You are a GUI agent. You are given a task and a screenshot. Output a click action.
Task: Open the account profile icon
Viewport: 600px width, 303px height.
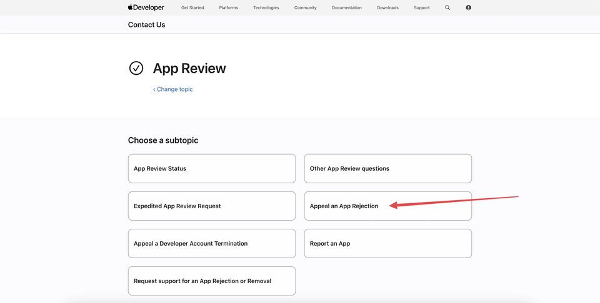click(x=468, y=7)
